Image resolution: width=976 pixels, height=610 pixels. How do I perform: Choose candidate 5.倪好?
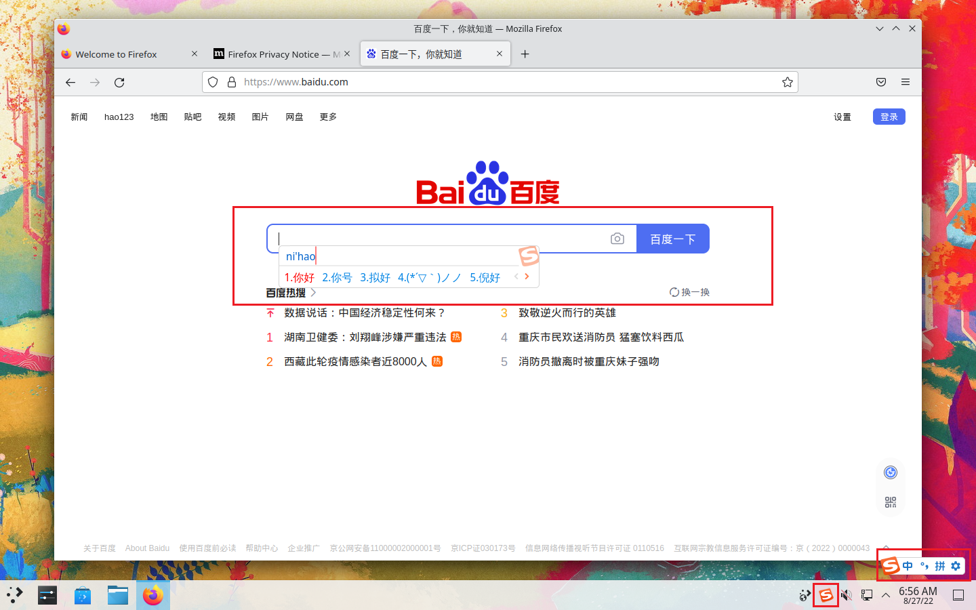click(x=485, y=277)
